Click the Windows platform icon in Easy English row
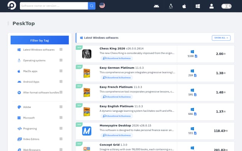Screen dimensions: 242x151 (x=192, y=109)
